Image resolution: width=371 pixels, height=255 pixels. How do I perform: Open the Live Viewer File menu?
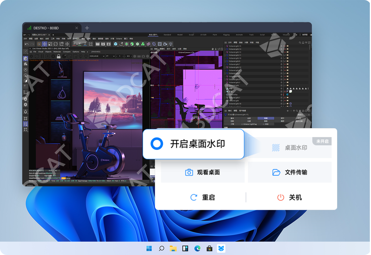35,52
